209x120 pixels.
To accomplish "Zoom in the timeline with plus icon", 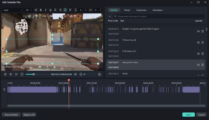I will [x=100, y=74].
